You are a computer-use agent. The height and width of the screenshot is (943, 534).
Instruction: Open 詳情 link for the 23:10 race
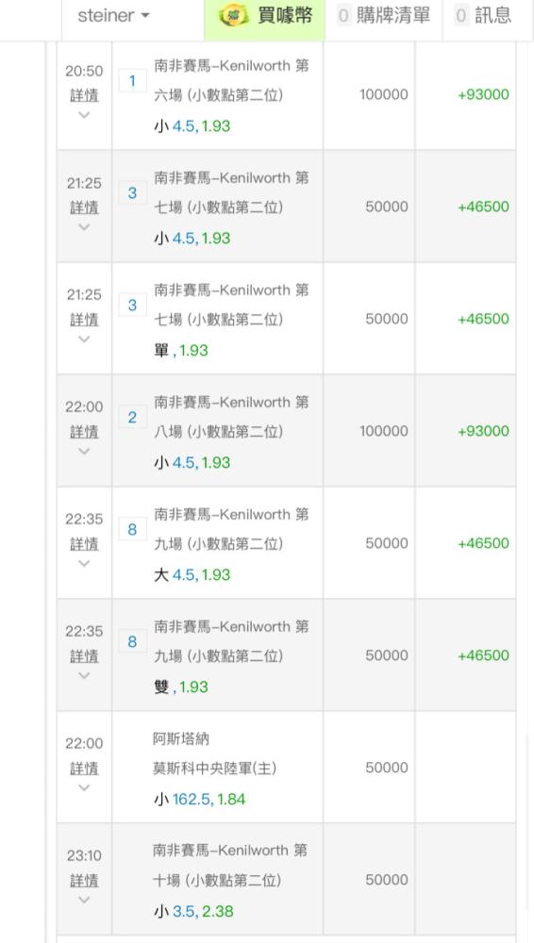pyautogui.click(x=84, y=881)
